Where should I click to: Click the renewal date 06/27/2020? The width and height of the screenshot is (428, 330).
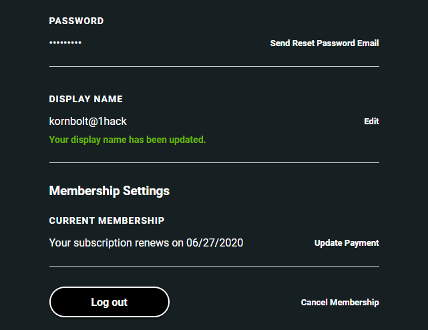[215, 242]
